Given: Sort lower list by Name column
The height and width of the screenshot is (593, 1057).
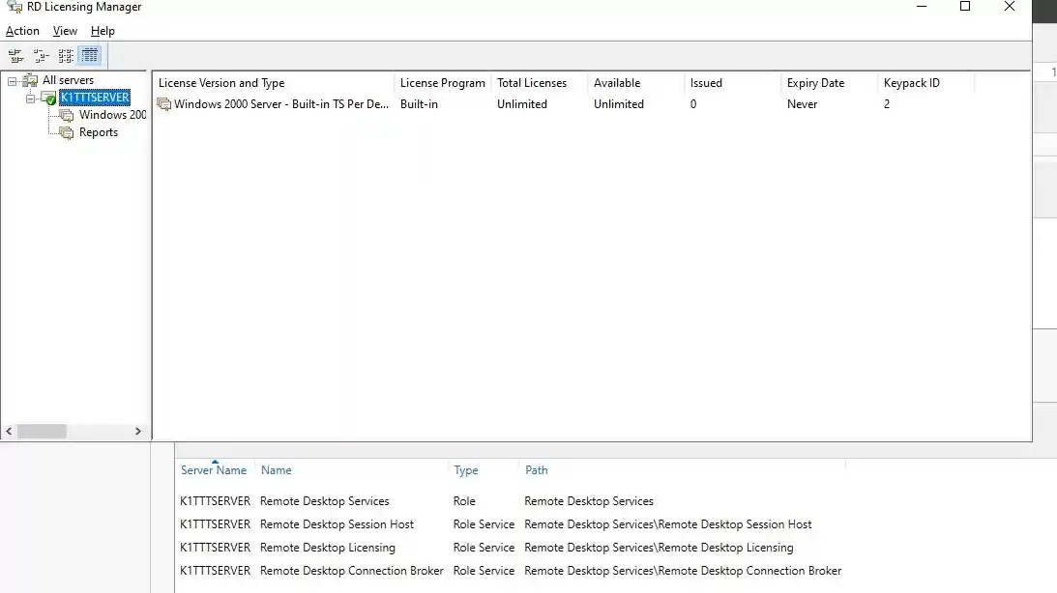Looking at the screenshot, I should tap(277, 470).
